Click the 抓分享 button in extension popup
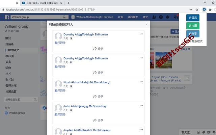Viewport: 216px width, 135px height. [193, 34]
